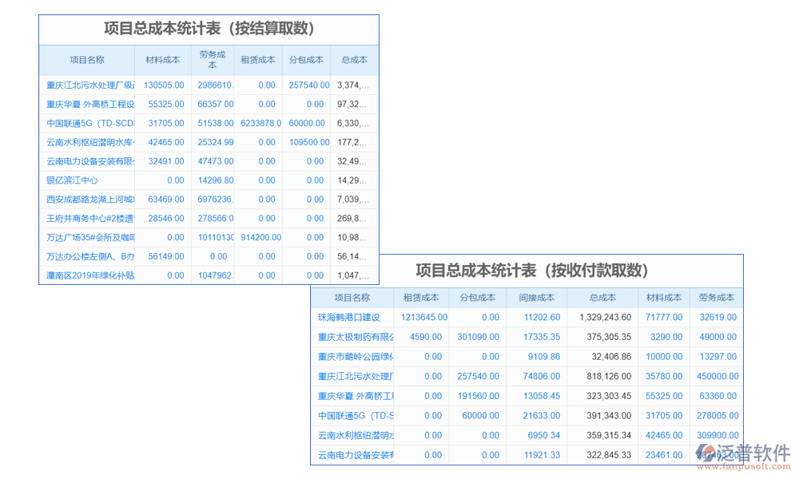
Task: Click the rental cost value 914200.00
Action: (260, 238)
